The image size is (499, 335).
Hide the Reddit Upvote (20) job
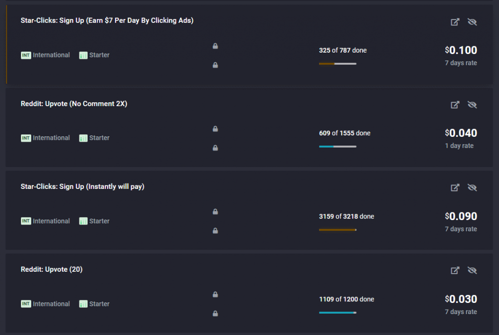click(x=472, y=270)
